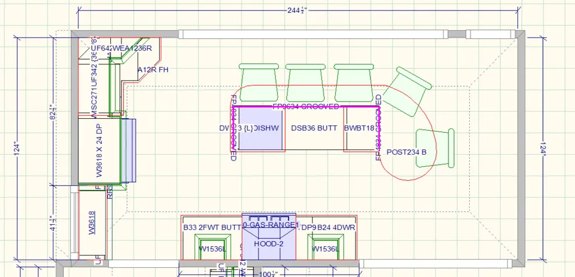Select the W3618 X 24 DP cabinet
Screen dimensions: 575x277
click(99, 151)
